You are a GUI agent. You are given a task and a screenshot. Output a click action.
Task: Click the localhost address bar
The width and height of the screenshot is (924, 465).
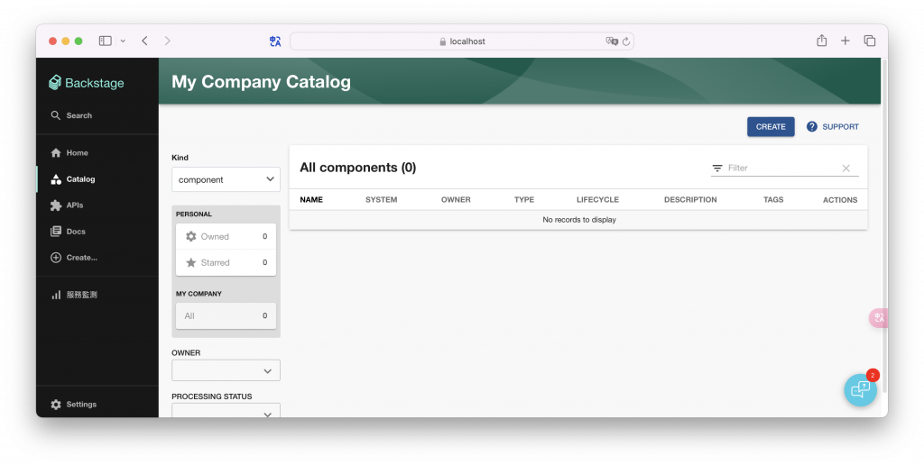pos(462,41)
